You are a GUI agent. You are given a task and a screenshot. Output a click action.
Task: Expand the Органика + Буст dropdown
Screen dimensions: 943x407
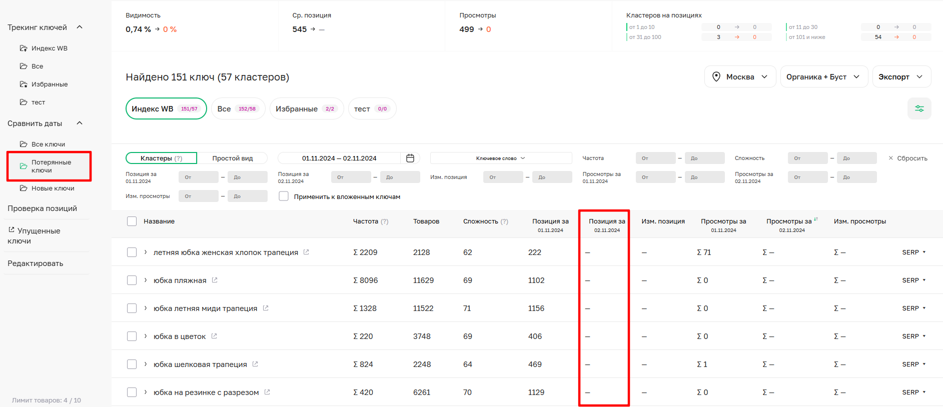(x=823, y=77)
